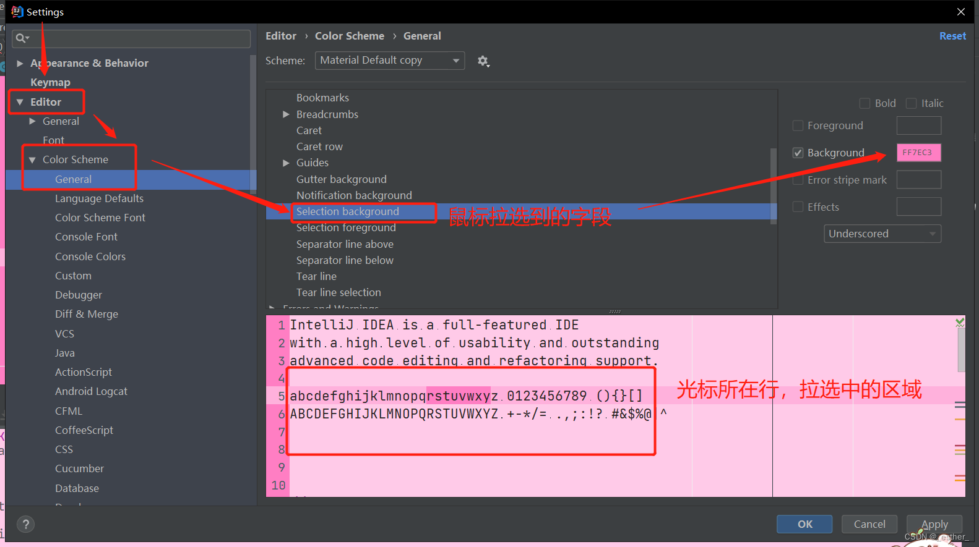Click the search magnifier icon in settings
Viewport: 979px width, 547px height.
tap(22, 38)
